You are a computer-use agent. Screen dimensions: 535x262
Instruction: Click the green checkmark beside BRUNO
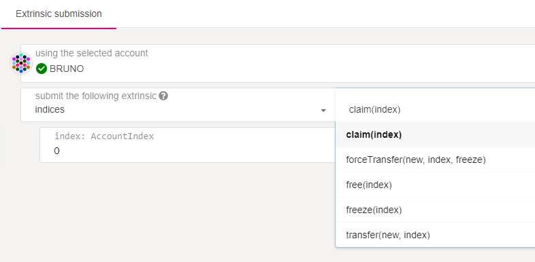tap(42, 69)
